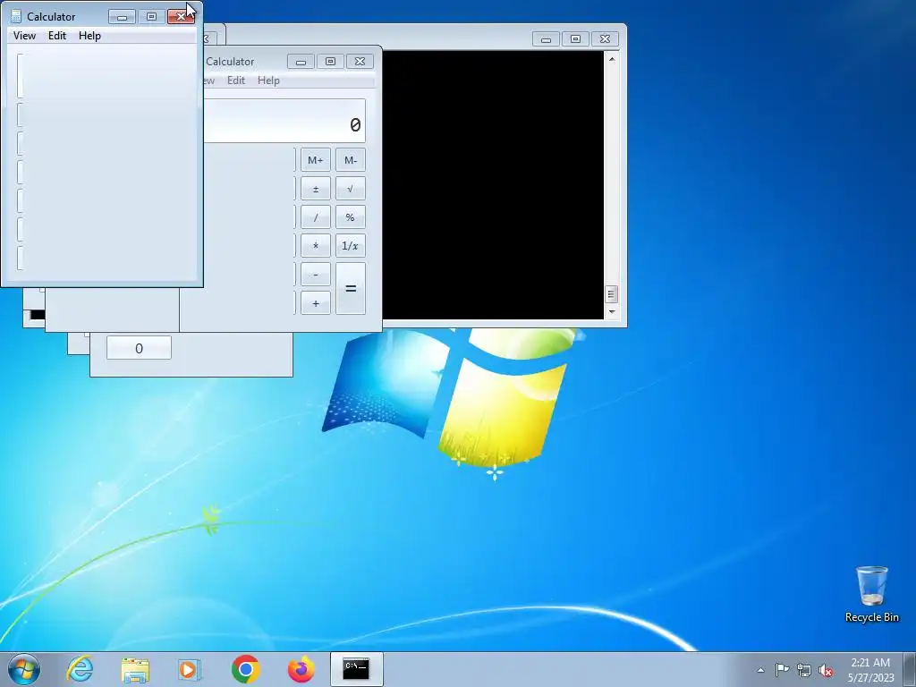Open the View menu in front Calculator
The width and height of the screenshot is (916, 687).
click(x=24, y=36)
